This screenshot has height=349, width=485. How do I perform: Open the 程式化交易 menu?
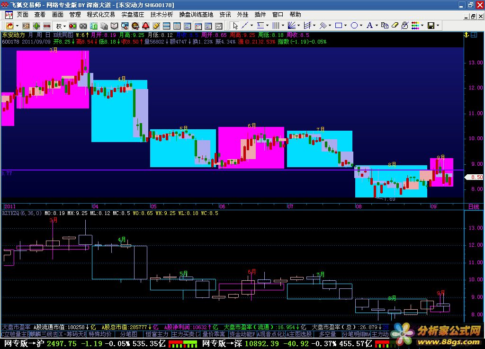pyautogui.click(x=101, y=15)
